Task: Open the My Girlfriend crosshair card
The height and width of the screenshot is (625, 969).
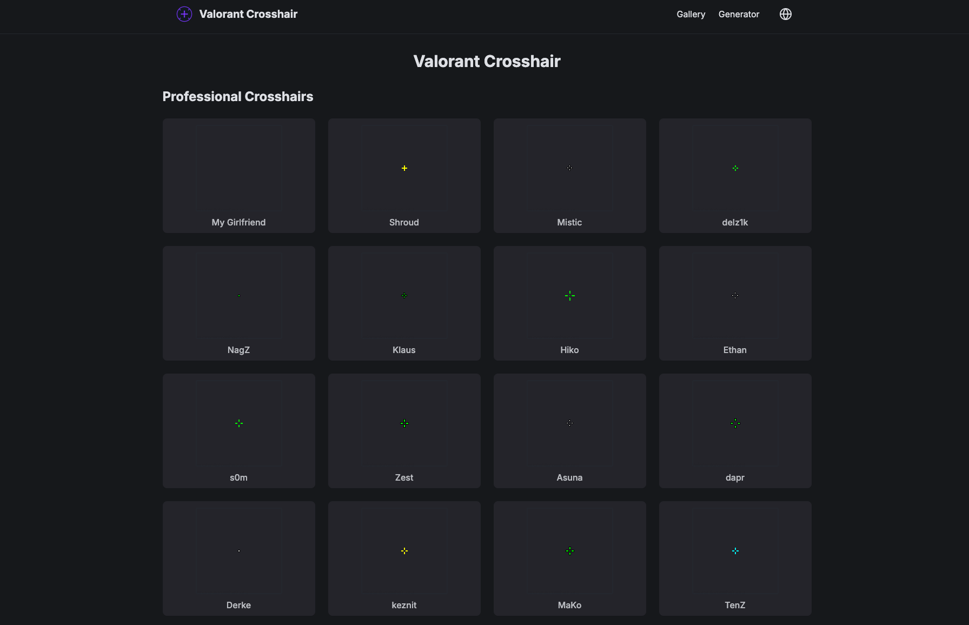Action: tap(239, 176)
